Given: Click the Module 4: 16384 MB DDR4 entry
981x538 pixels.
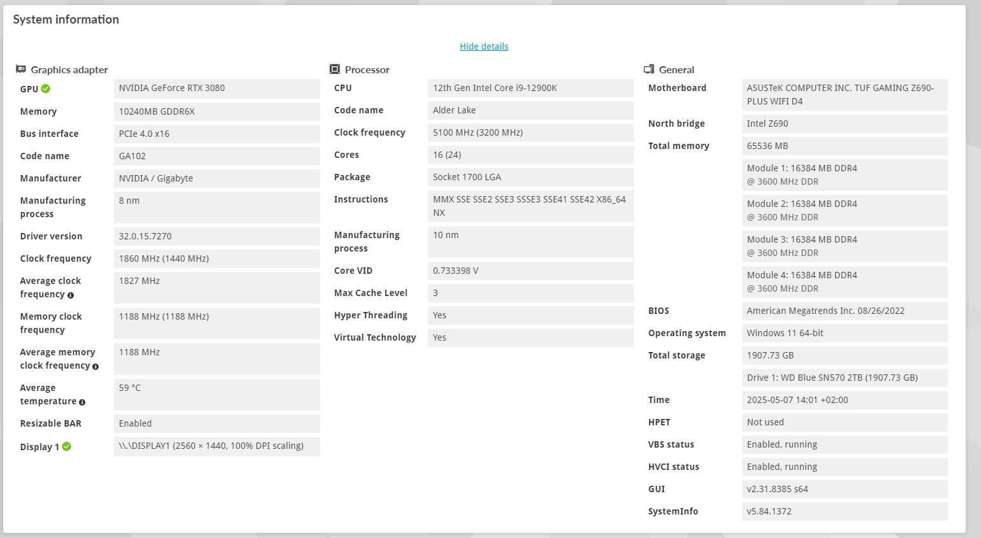Looking at the screenshot, I should 845,281.
